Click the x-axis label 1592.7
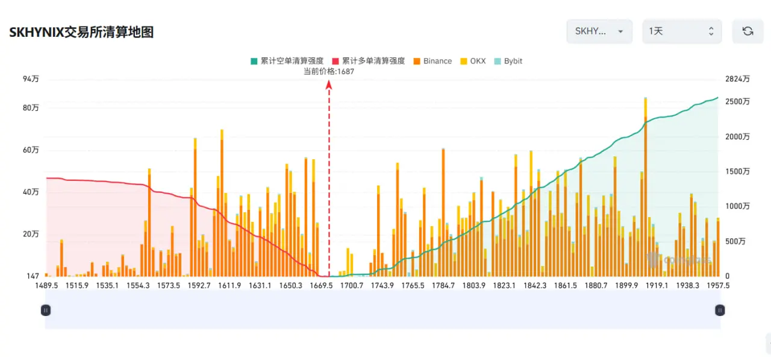The image size is (771, 357). coord(199,286)
